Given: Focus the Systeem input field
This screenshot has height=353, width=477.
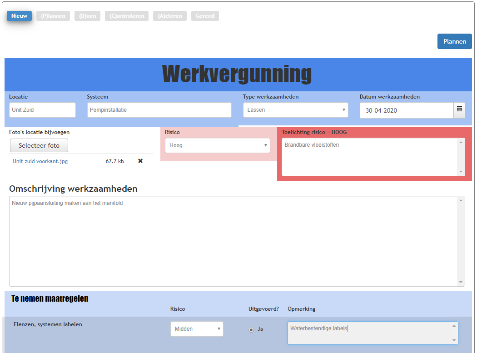Looking at the screenshot, I should tap(159, 110).
